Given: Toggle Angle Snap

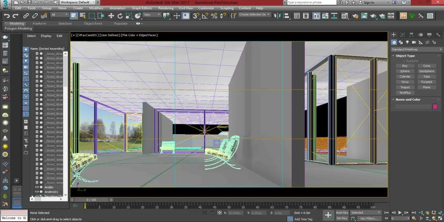Looking at the screenshot, I should coord(205,16).
